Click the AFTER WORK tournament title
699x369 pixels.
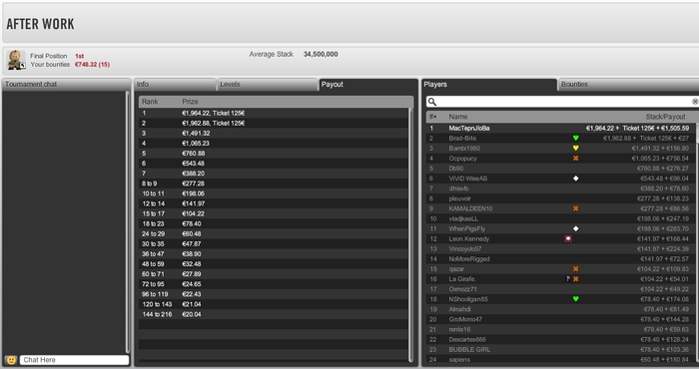[40, 24]
